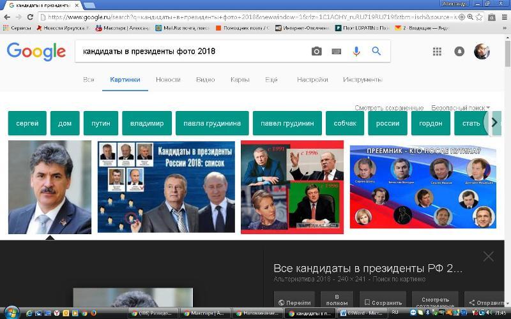Open the Ещё dropdown menu
511x319 pixels.
[x=271, y=80]
